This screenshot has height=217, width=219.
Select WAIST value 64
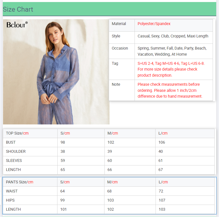pyautogui.click(x=62, y=191)
